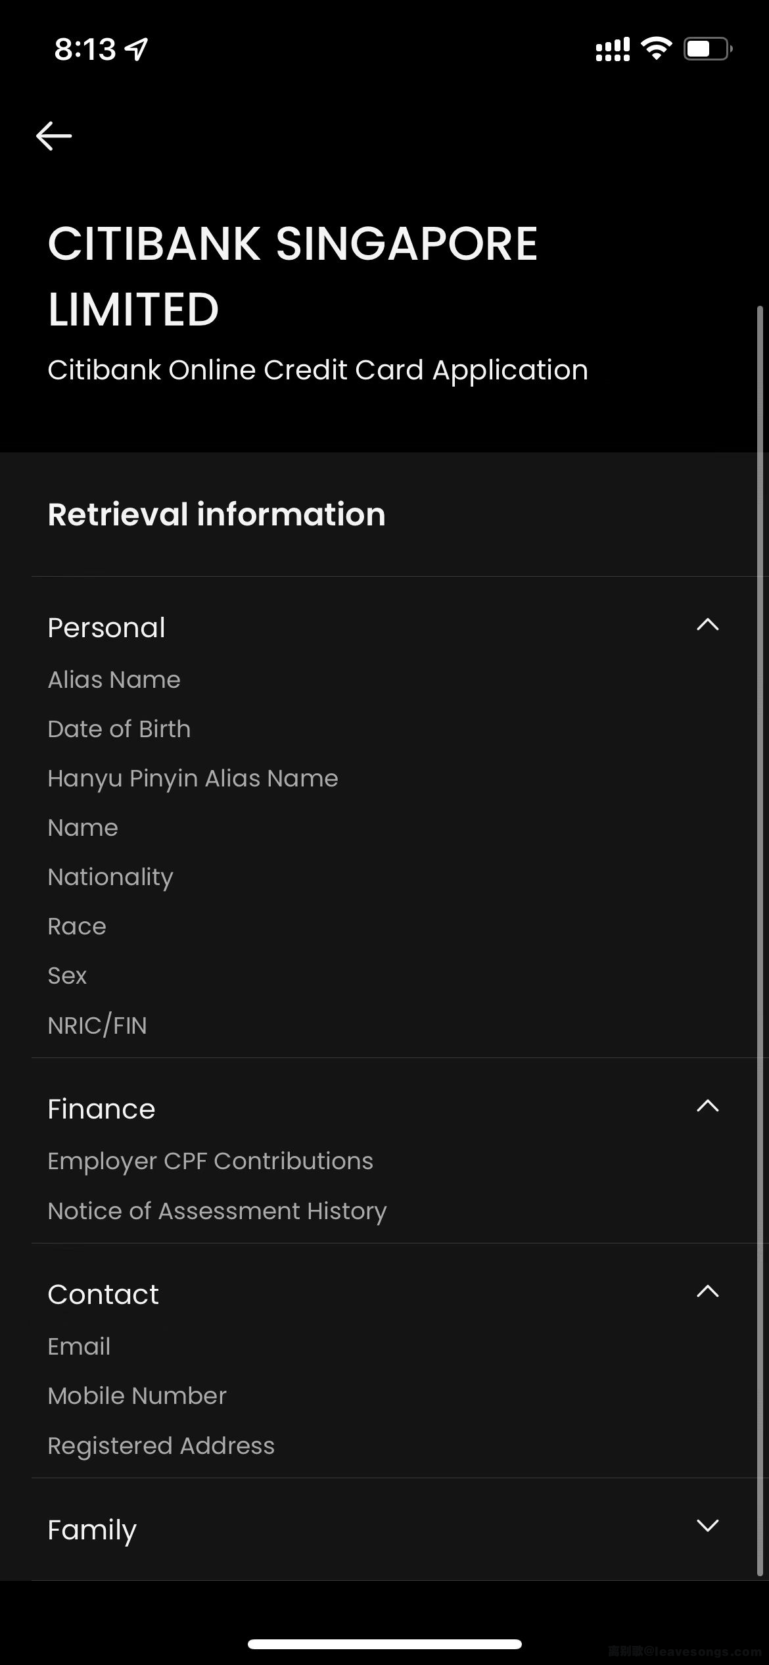769x1665 pixels.
Task: Tap the Contact section header
Action: 103,1295
